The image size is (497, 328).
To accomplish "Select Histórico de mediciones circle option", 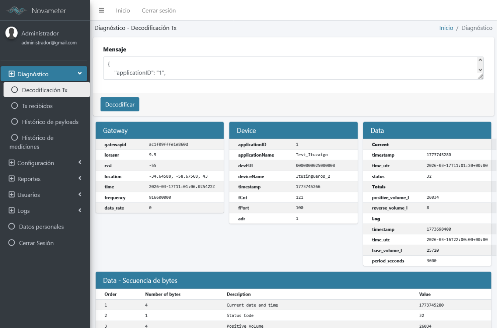I will (15, 137).
